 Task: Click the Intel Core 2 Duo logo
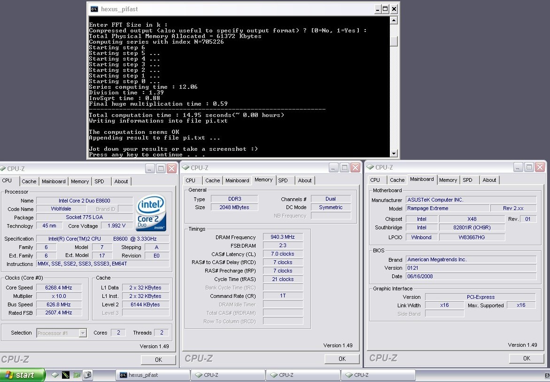(151, 212)
